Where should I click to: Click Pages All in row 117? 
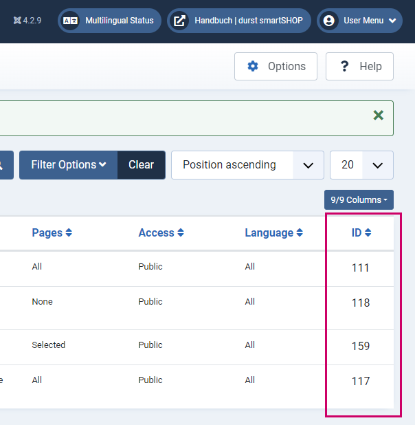pyautogui.click(x=37, y=380)
